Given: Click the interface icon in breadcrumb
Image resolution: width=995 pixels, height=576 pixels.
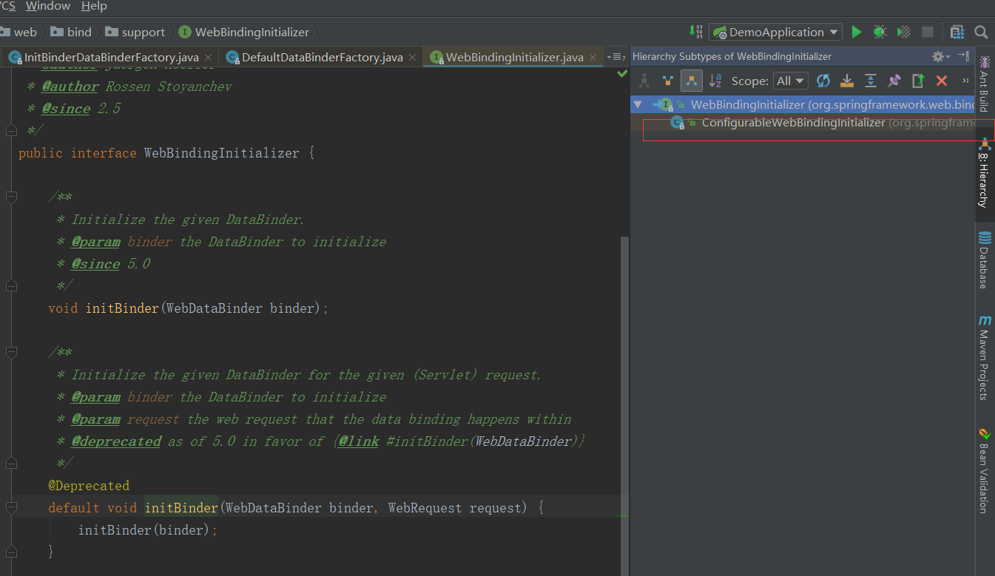Looking at the screenshot, I should pos(185,32).
